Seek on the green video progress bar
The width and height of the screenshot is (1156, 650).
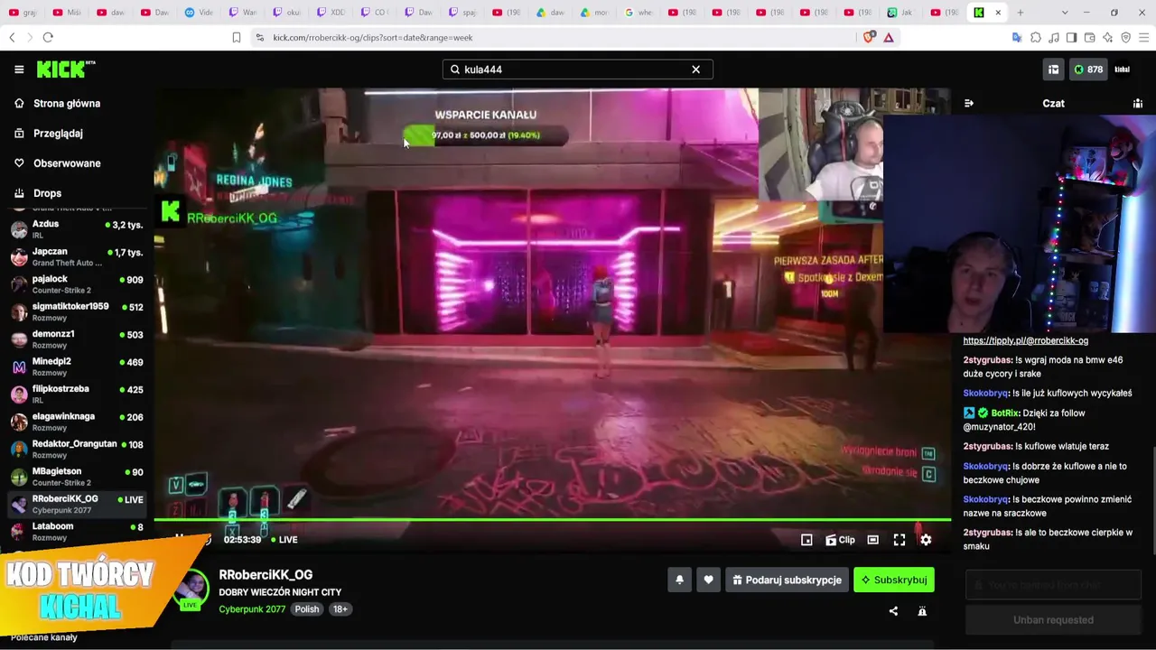coord(552,520)
